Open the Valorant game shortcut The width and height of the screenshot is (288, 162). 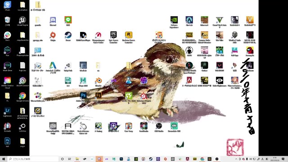click(219, 67)
